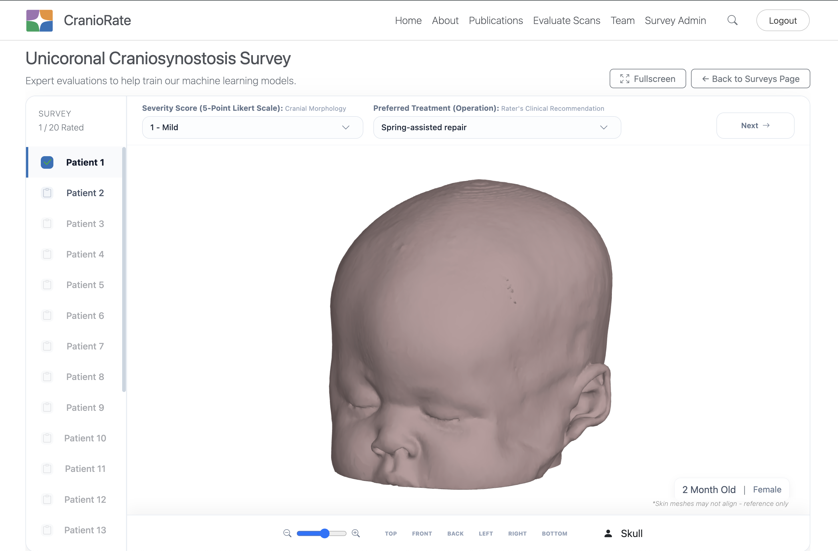This screenshot has height=551, width=838.
Task: Click the Logout button
Action: (783, 21)
